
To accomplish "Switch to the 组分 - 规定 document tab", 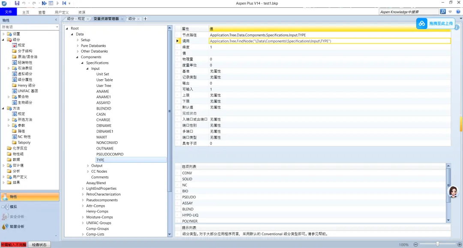I will (x=75, y=18).
